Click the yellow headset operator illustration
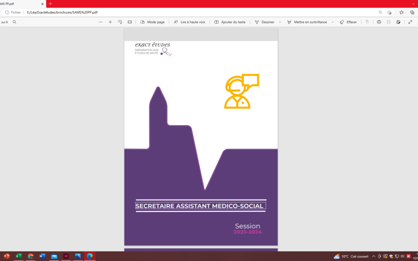Image resolution: width=418 pixels, height=261 pixels. pyautogui.click(x=242, y=91)
